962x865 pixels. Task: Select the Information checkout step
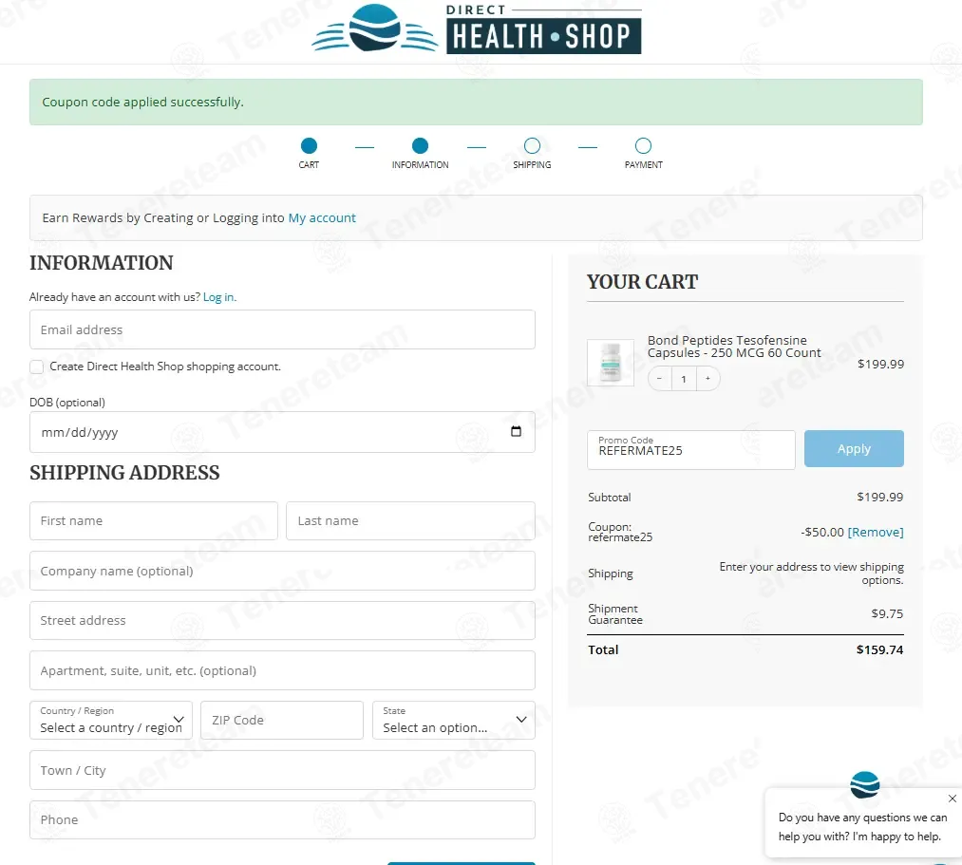click(x=421, y=153)
